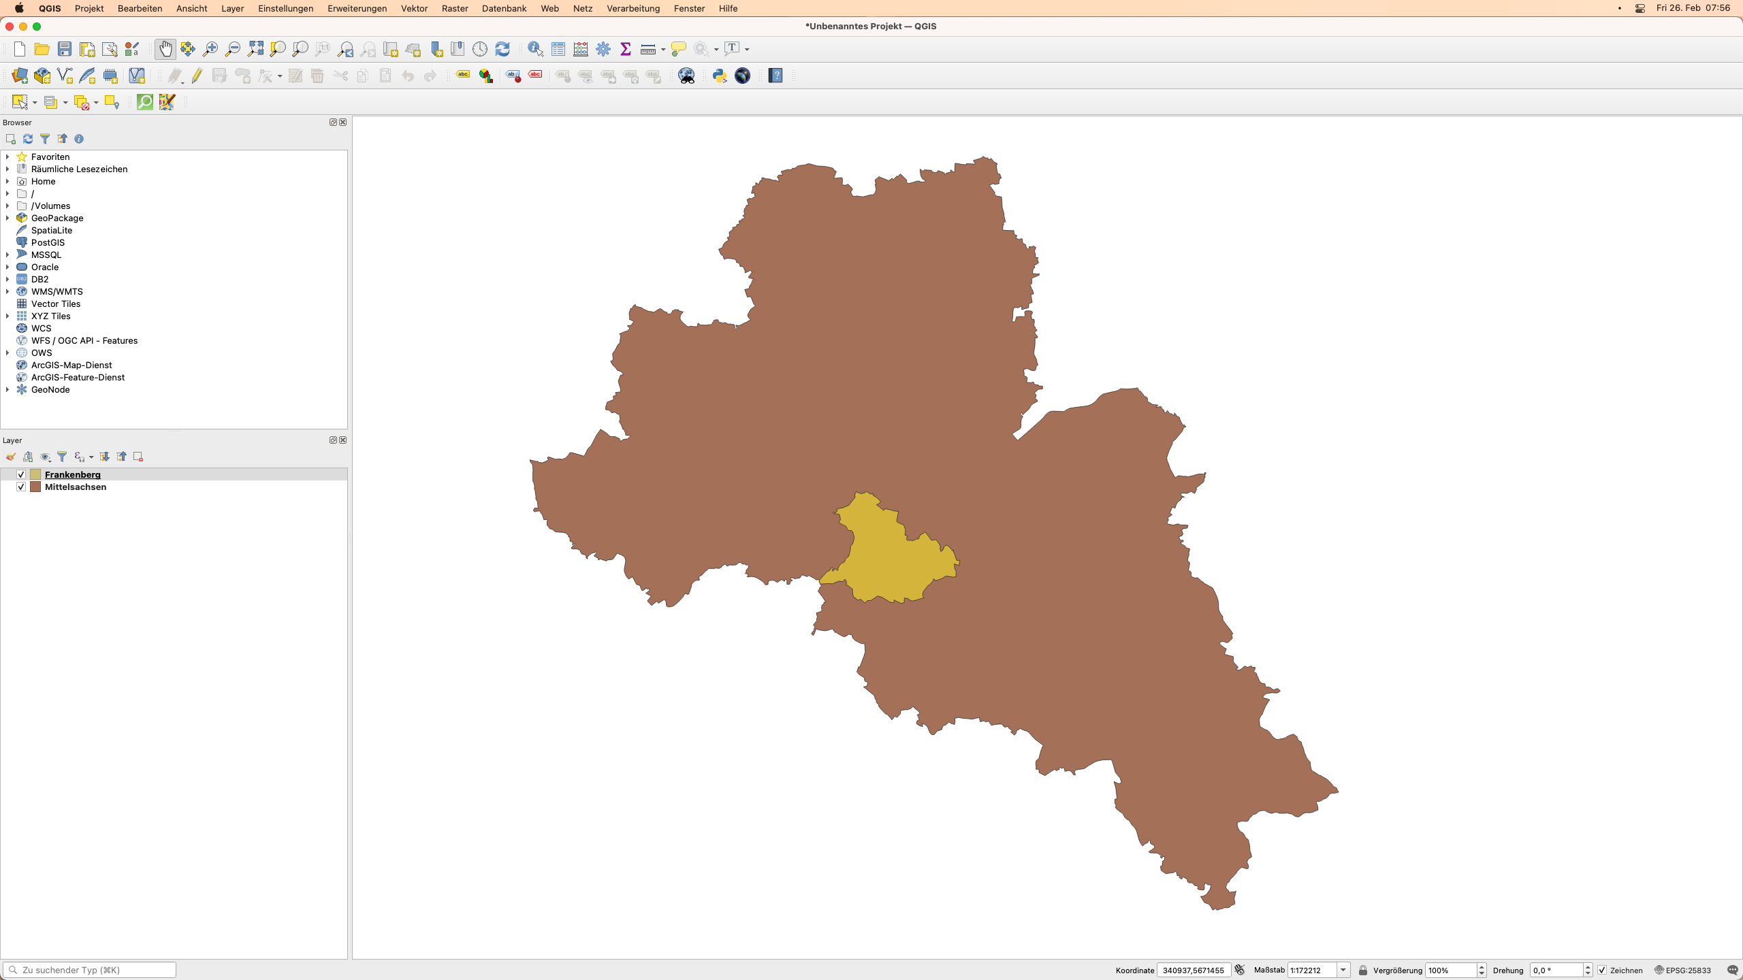1743x980 pixels.
Task: Expand the XYZ Tiles tree node
Action: click(7, 316)
